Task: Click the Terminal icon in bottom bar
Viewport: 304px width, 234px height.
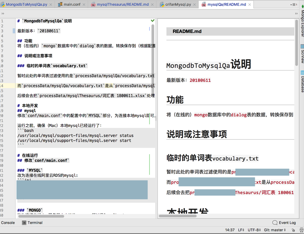Action: [24, 223]
